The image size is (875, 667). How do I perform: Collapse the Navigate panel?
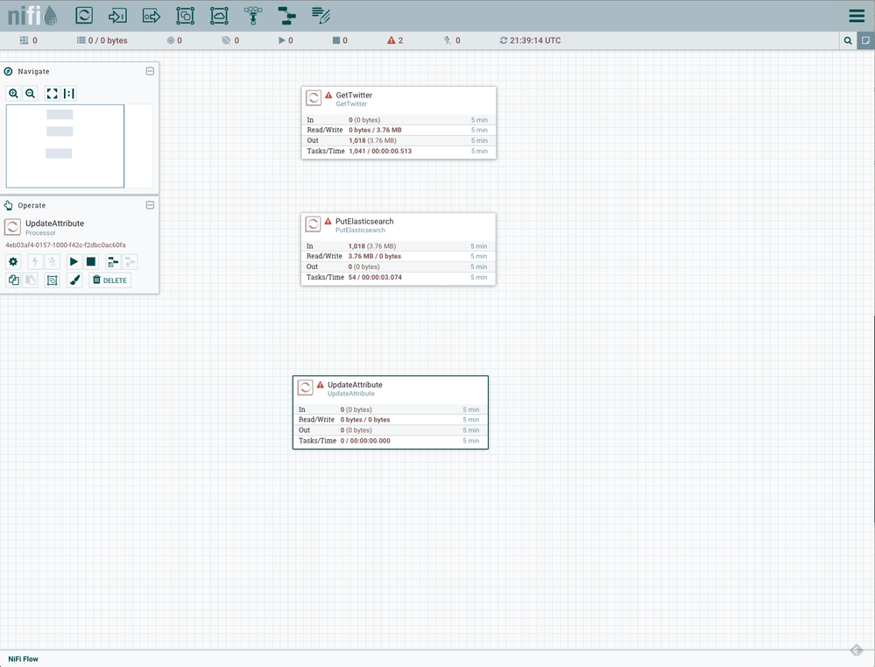click(x=150, y=71)
